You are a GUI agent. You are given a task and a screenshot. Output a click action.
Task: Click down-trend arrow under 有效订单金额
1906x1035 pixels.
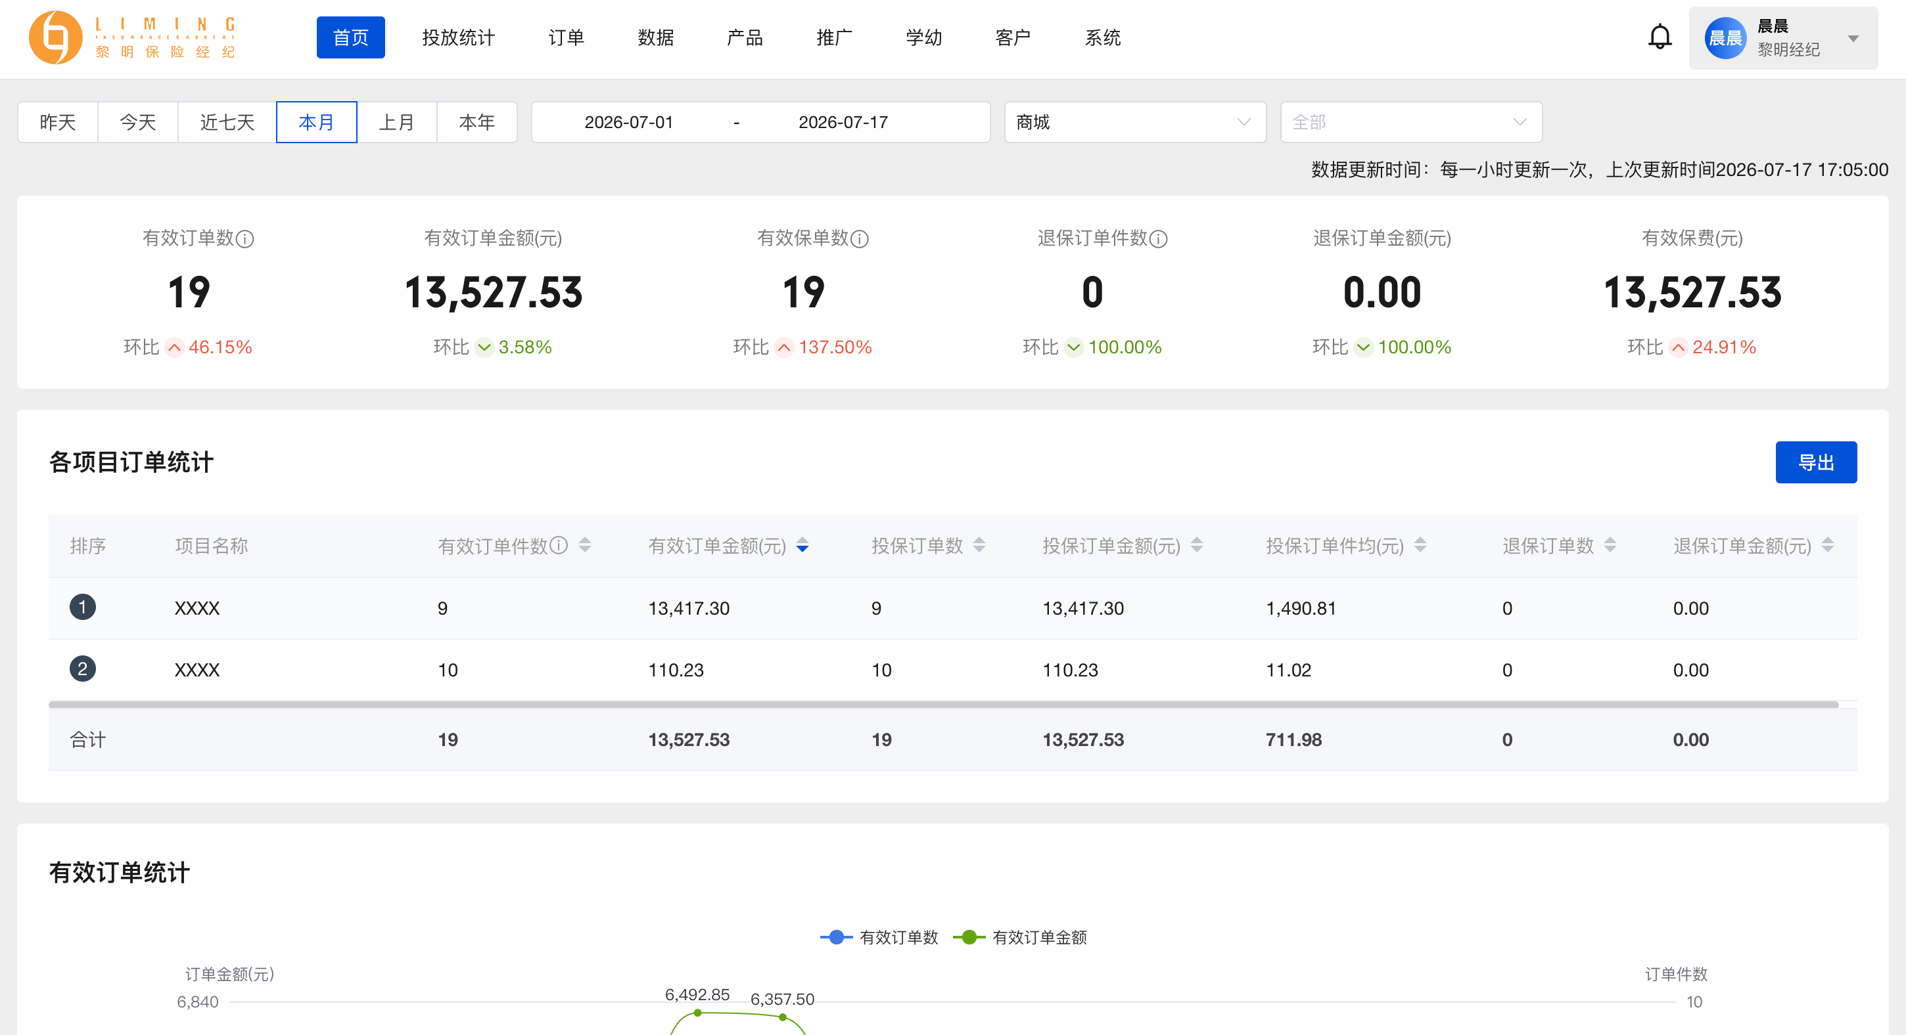(x=484, y=347)
